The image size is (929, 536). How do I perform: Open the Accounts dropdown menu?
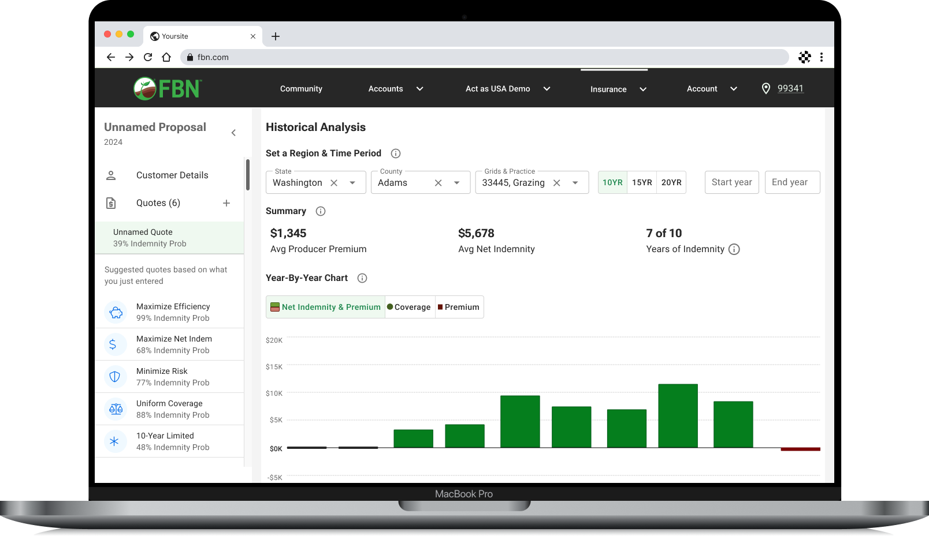pyautogui.click(x=396, y=89)
